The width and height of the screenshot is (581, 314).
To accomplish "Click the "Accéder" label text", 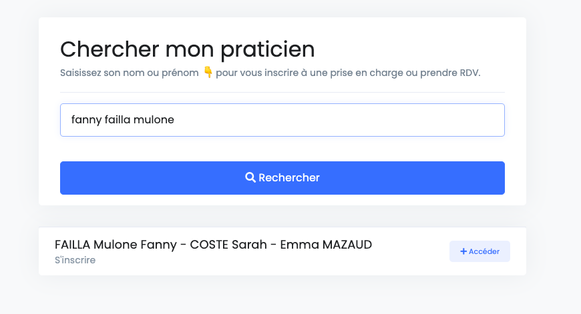I will click(x=484, y=251).
